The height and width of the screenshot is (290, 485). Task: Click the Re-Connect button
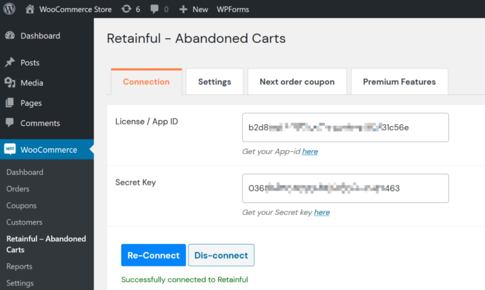click(x=153, y=255)
